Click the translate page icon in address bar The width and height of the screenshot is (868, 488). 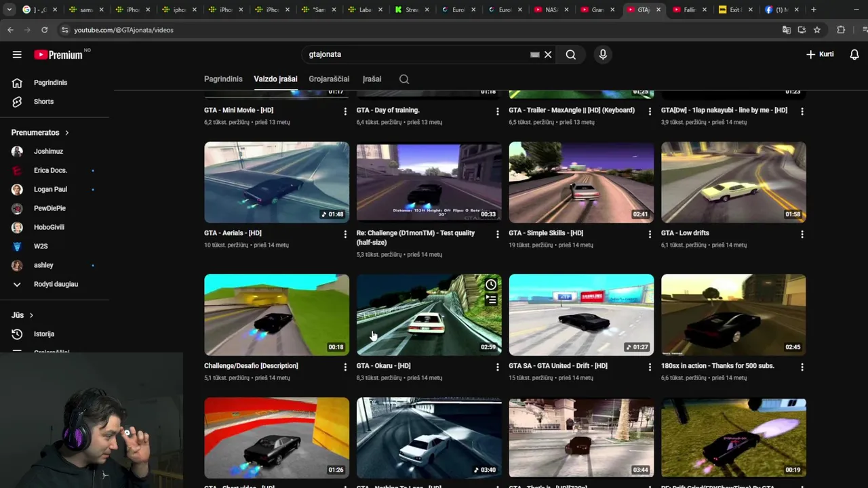787,30
